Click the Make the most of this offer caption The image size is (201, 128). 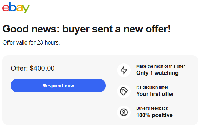coord(161,66)
